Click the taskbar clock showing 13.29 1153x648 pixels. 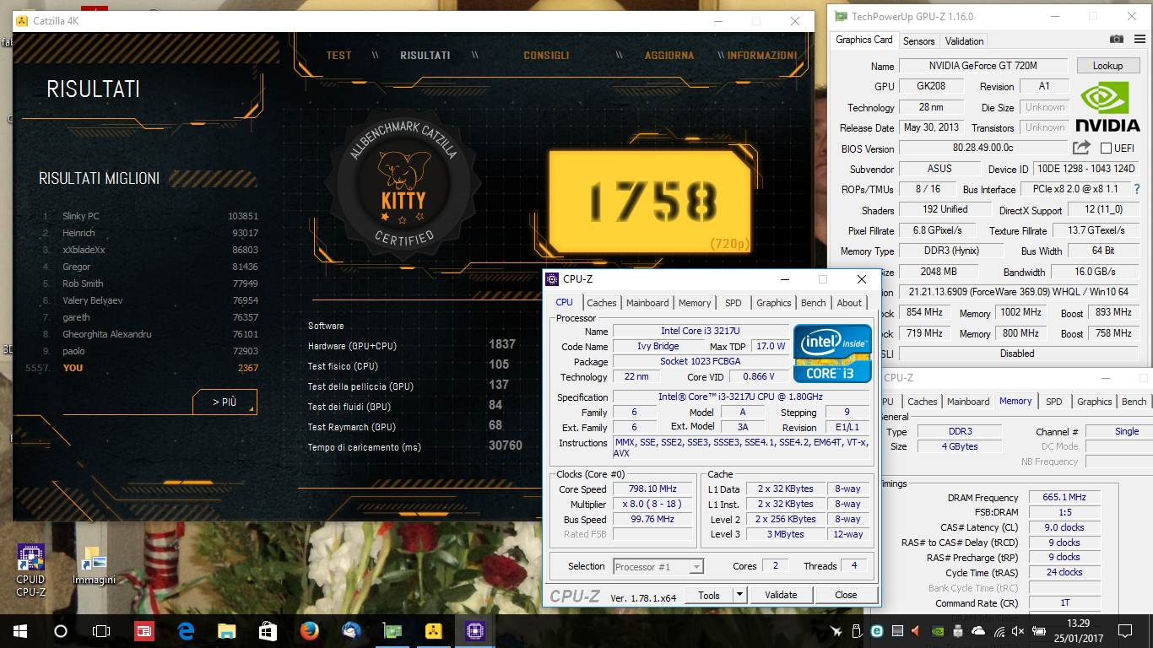[x=1078, y=630]
